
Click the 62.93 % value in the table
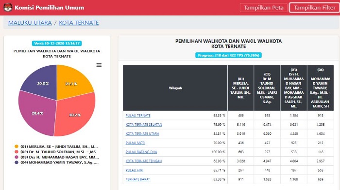pos(219,161)
